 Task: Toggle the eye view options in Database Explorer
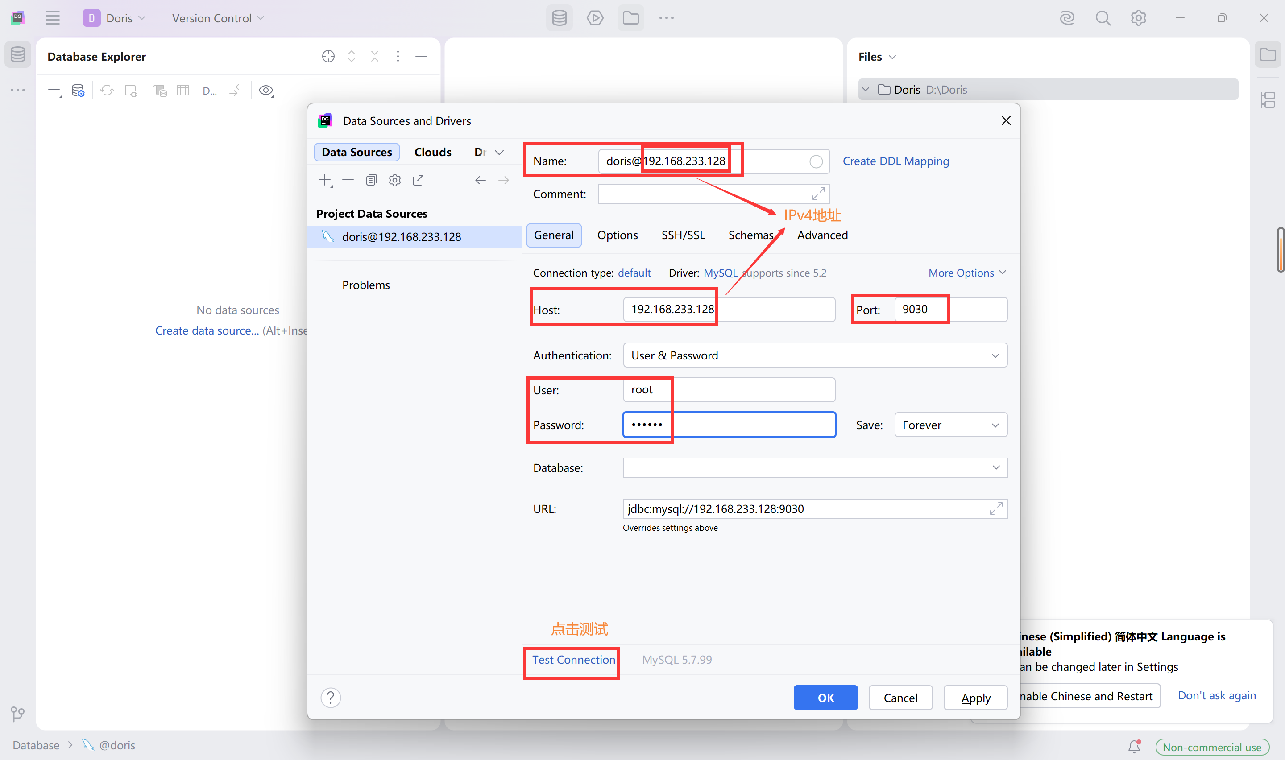pos(266,91)
